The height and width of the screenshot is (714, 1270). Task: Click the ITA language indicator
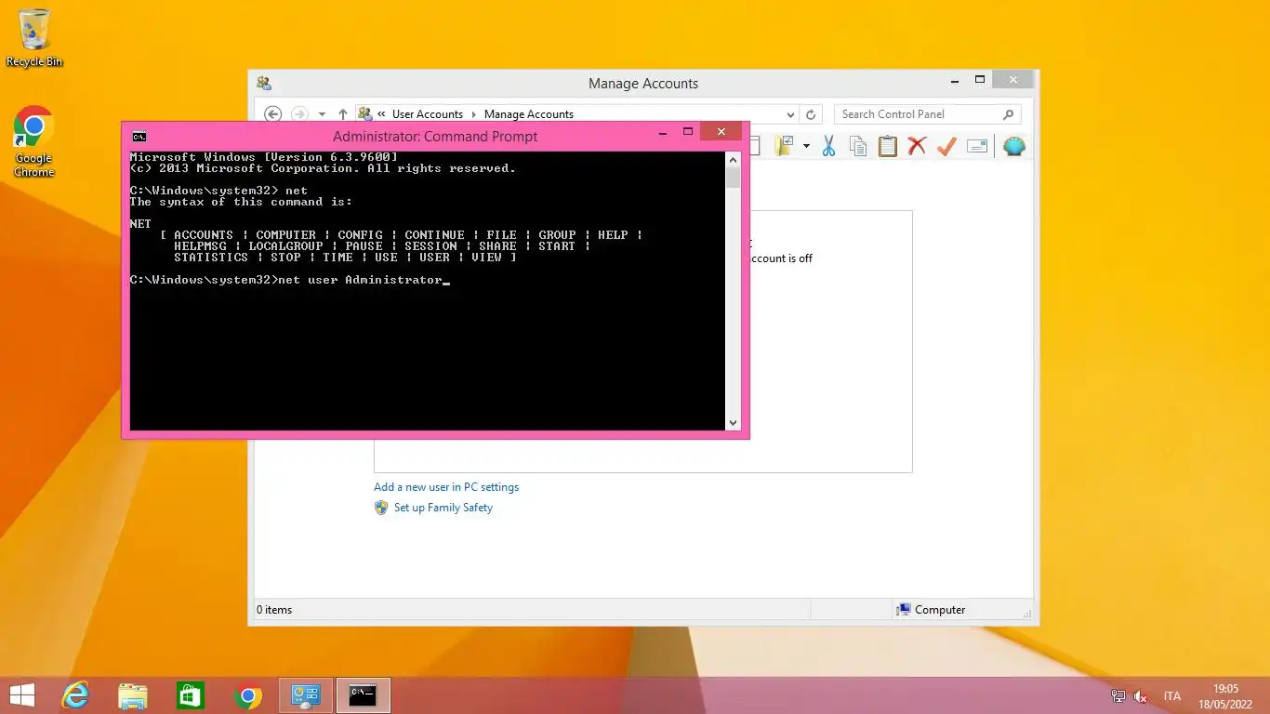pos(1172,696)
